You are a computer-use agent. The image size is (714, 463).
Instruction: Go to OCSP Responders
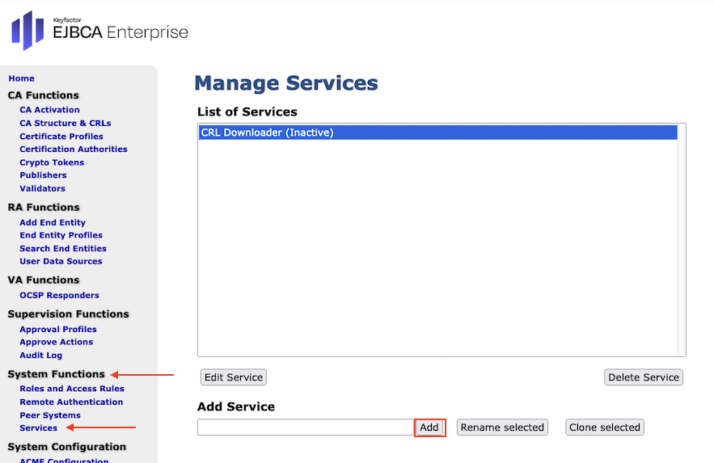[59, 295]
